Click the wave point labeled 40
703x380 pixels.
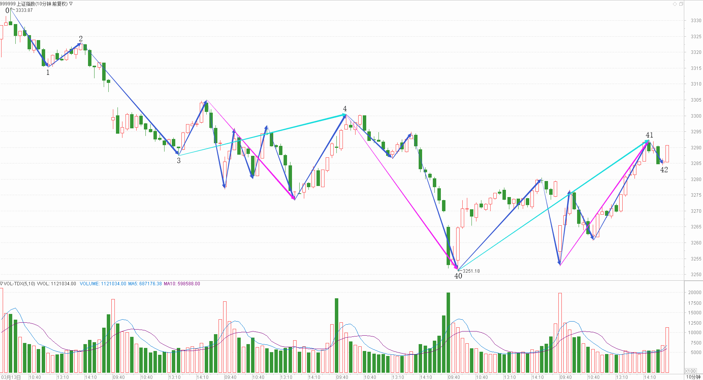point(458,276)
